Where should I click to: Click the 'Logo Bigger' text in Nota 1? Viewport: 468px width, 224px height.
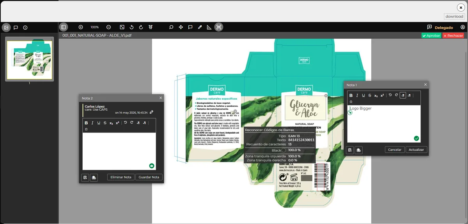(361, 108)
